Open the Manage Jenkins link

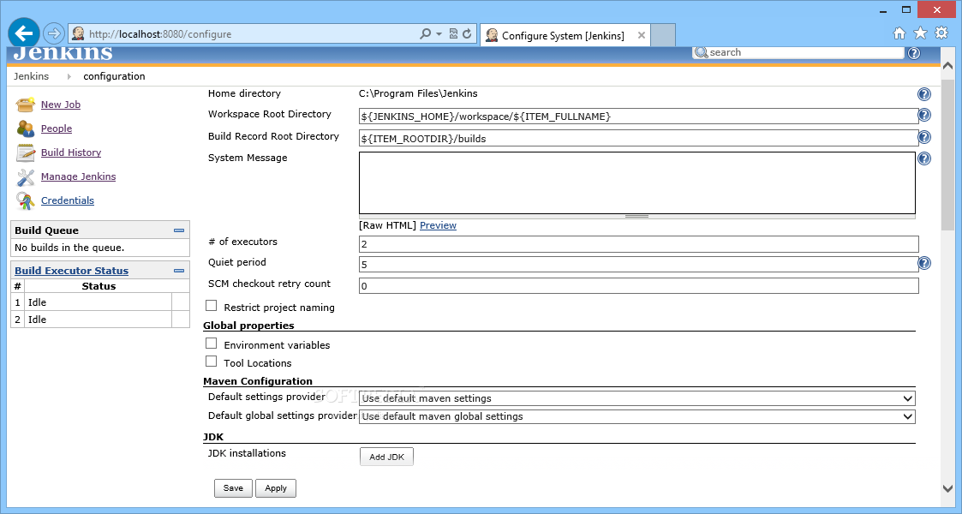[x=79, y=176]
